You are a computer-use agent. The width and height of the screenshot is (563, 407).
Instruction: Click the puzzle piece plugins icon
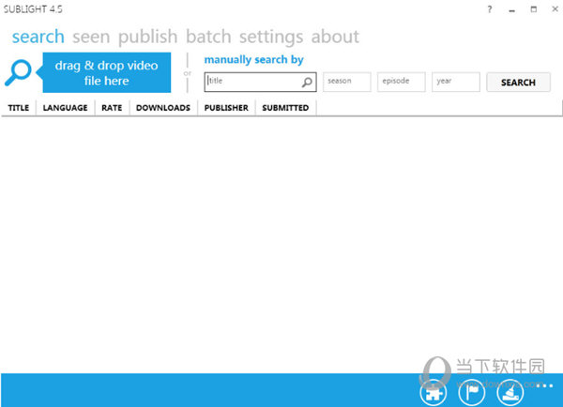click(x=434, y=393)
